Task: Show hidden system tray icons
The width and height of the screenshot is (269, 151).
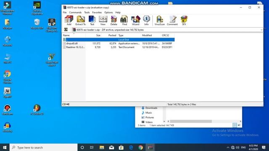Action: [x=228, y=147]
